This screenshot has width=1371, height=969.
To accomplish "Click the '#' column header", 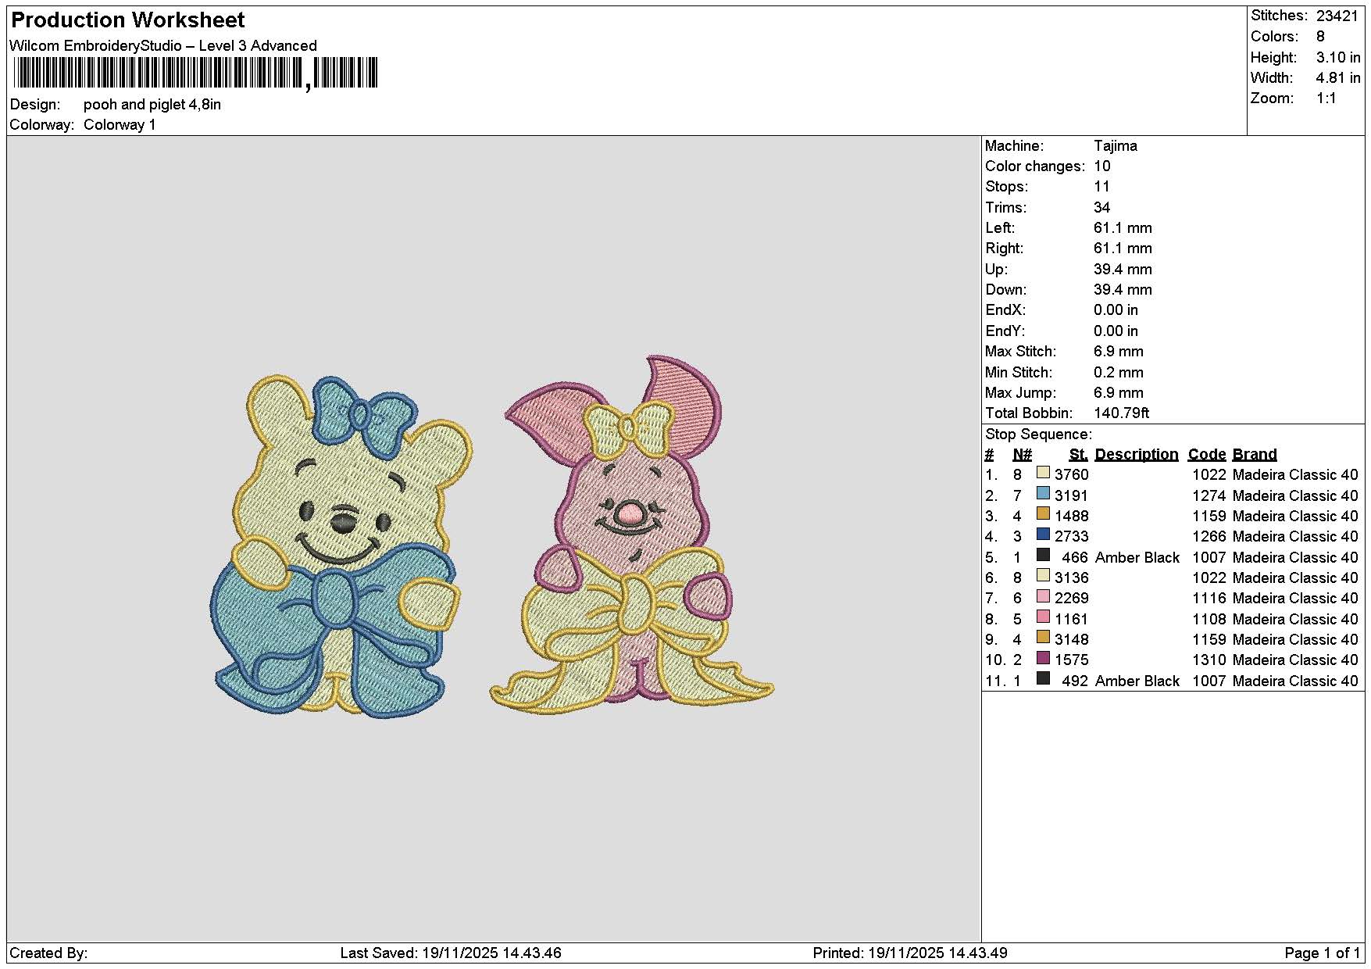I will pyautogui.click(x=989, y=454).
